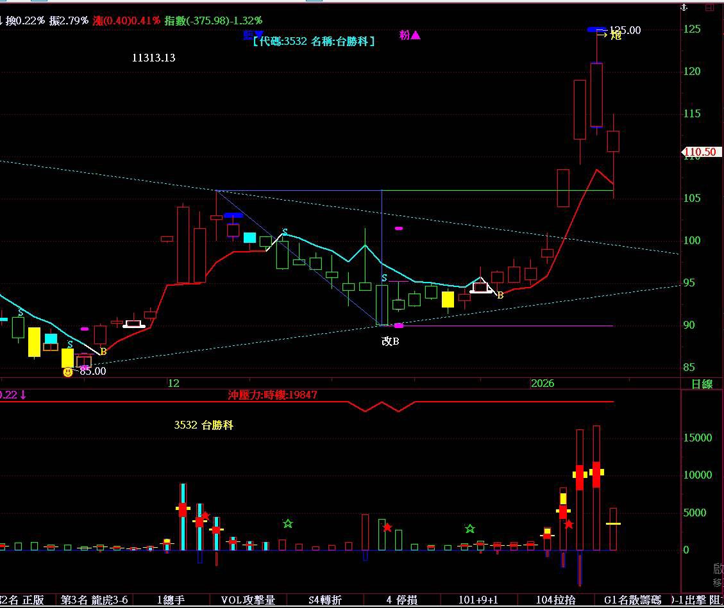Click the green star above mid-December volume
The height and width of the screenshot is (608, 724).
288,523
